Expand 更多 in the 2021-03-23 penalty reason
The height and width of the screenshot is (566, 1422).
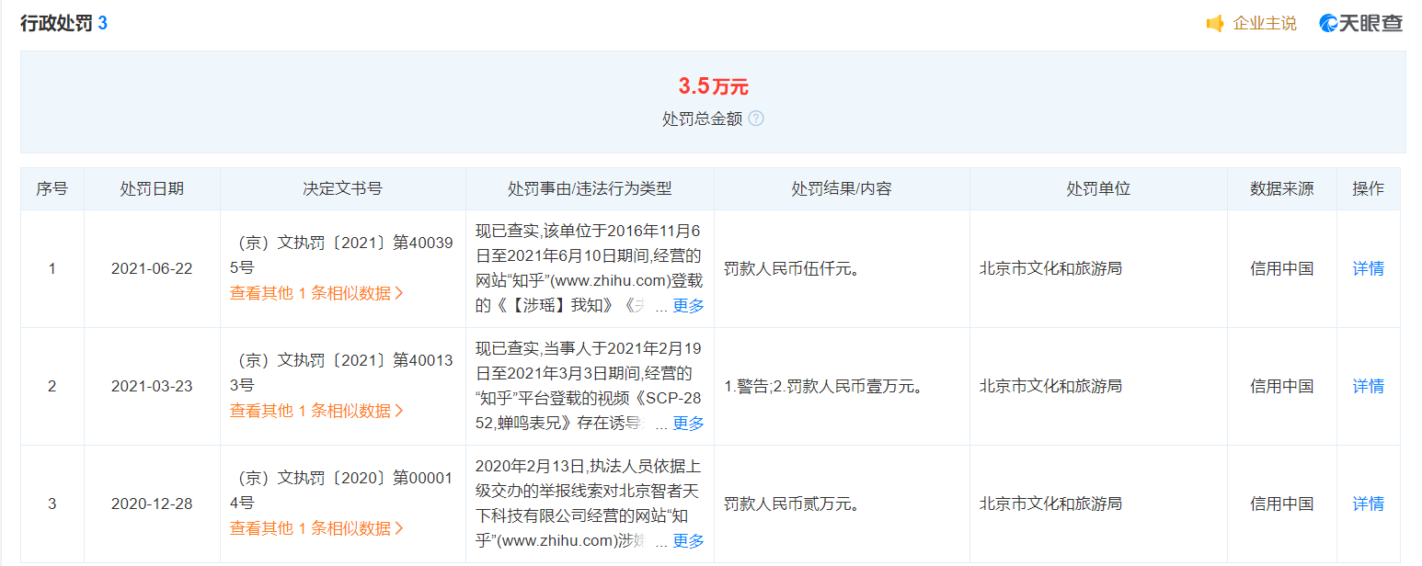click(688, 424)
